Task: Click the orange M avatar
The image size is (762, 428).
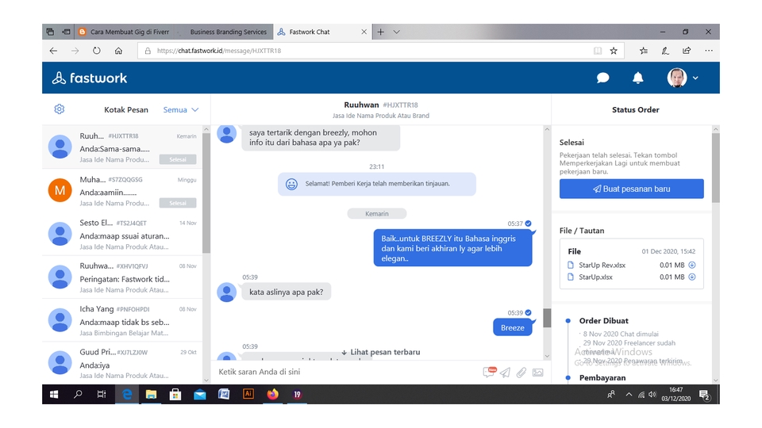Action: [60, 190]
